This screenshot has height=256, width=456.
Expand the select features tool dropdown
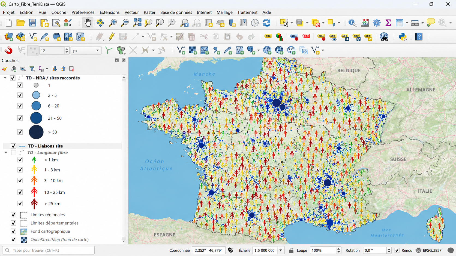coord(292,23)
